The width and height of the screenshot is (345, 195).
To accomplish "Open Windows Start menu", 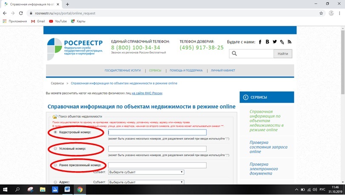I will 5,189.
